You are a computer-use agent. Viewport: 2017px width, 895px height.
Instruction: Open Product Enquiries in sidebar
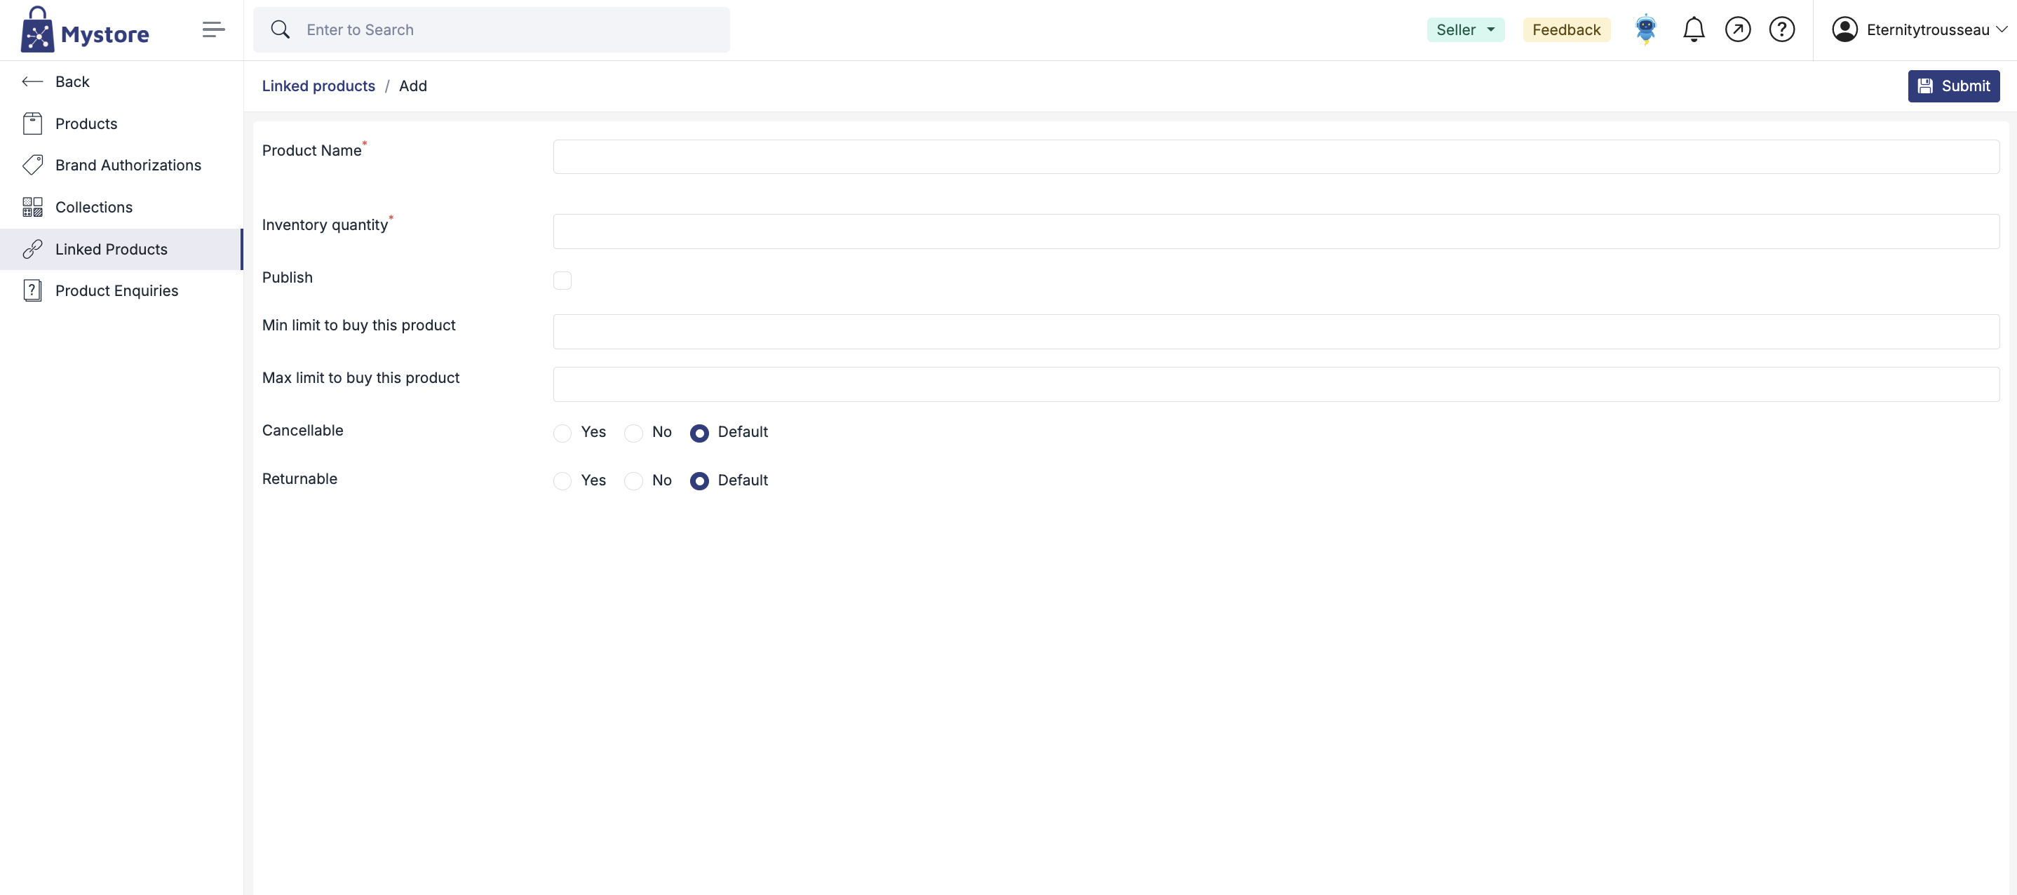pyautogui.click(x=116, y=290)
